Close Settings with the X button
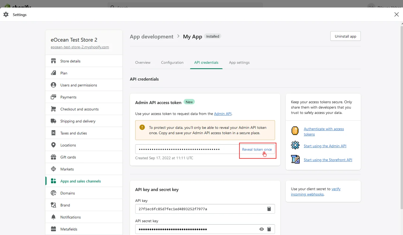Screen dimensions: 403x235 (396, 15)
